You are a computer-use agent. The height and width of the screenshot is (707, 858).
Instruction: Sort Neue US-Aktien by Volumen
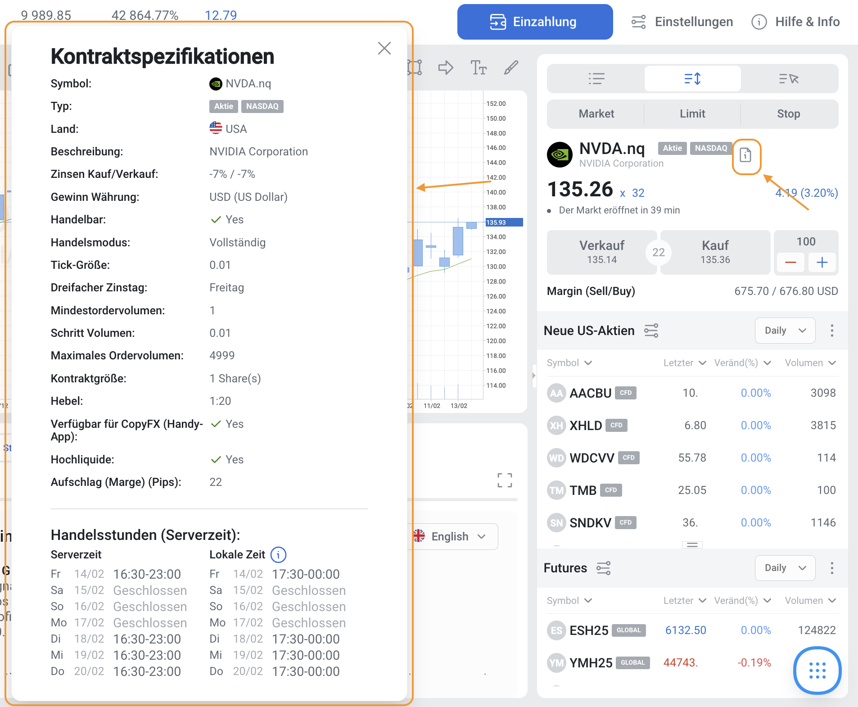click(x=810, y=363)
